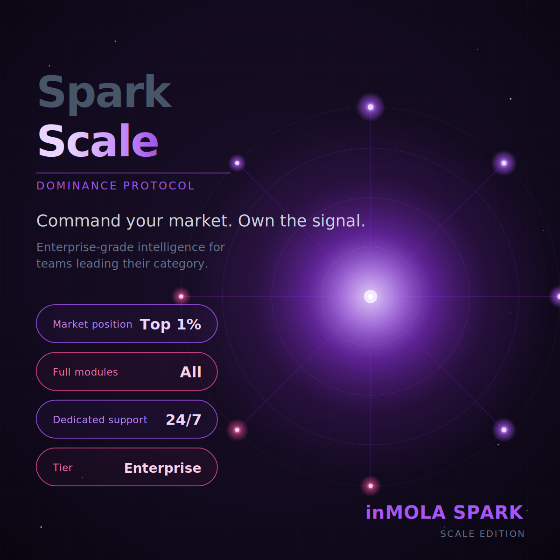Click the purple divider line under Scale
This screenshot has width=560, height=560.
click(x=133, y=173)
